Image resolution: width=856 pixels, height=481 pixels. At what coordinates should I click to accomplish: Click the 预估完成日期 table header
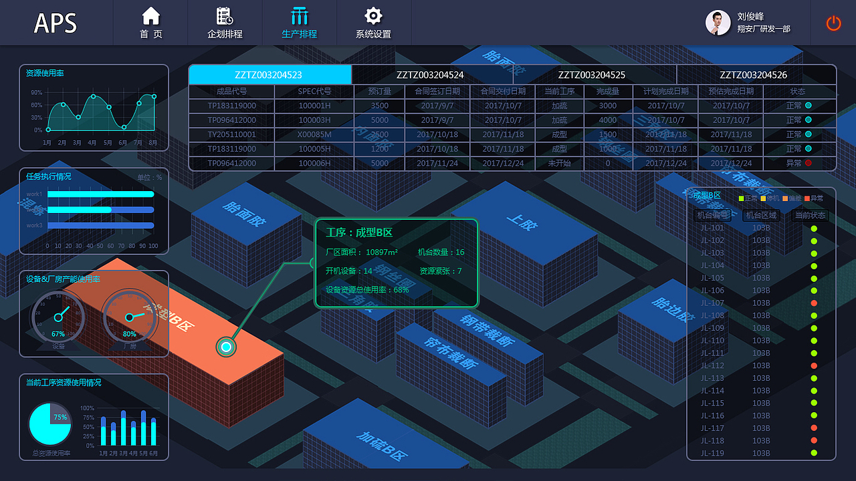(730, 92)
